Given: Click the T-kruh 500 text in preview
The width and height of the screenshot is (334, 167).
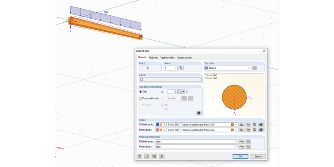Looking at the screenshot, I should [211, 75].
